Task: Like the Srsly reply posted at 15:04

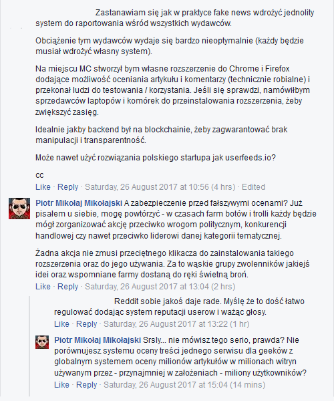Action: pyautogui.click(x=61, y=385)
